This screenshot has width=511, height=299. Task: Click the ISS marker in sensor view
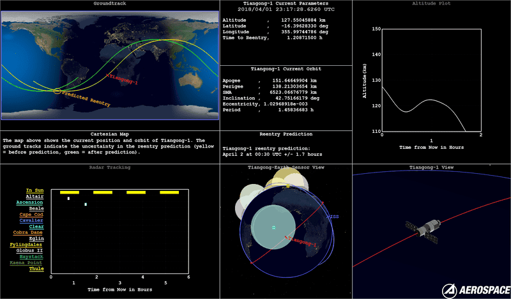click(333, 217)
